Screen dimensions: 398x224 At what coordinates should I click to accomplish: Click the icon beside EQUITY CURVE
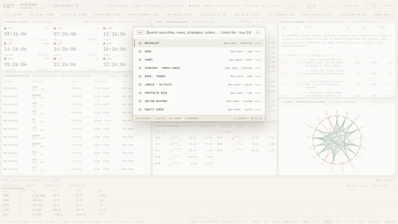(x=140, y=110)
